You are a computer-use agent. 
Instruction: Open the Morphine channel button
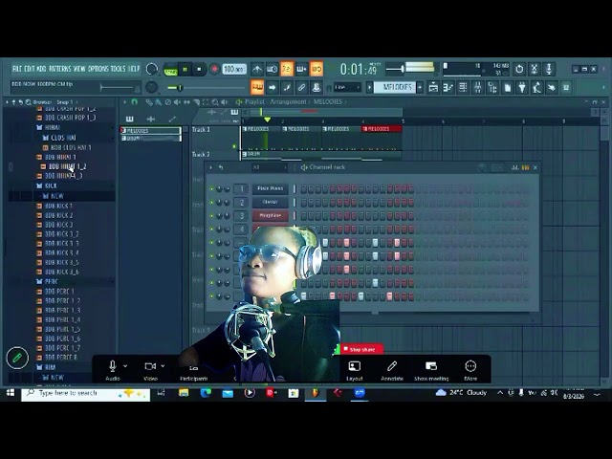click(x=270, y=215)
